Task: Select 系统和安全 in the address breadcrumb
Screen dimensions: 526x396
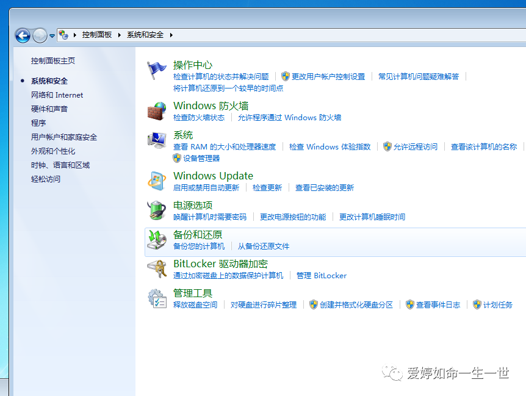Action: [145, 35]
